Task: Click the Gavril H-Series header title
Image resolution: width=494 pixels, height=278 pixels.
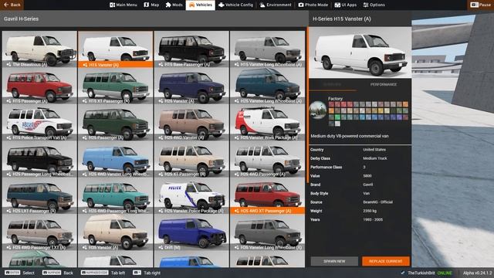Action: pyautogui.click(x=21, y=19)
